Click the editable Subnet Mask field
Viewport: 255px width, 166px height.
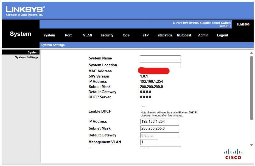pos(159,128)
